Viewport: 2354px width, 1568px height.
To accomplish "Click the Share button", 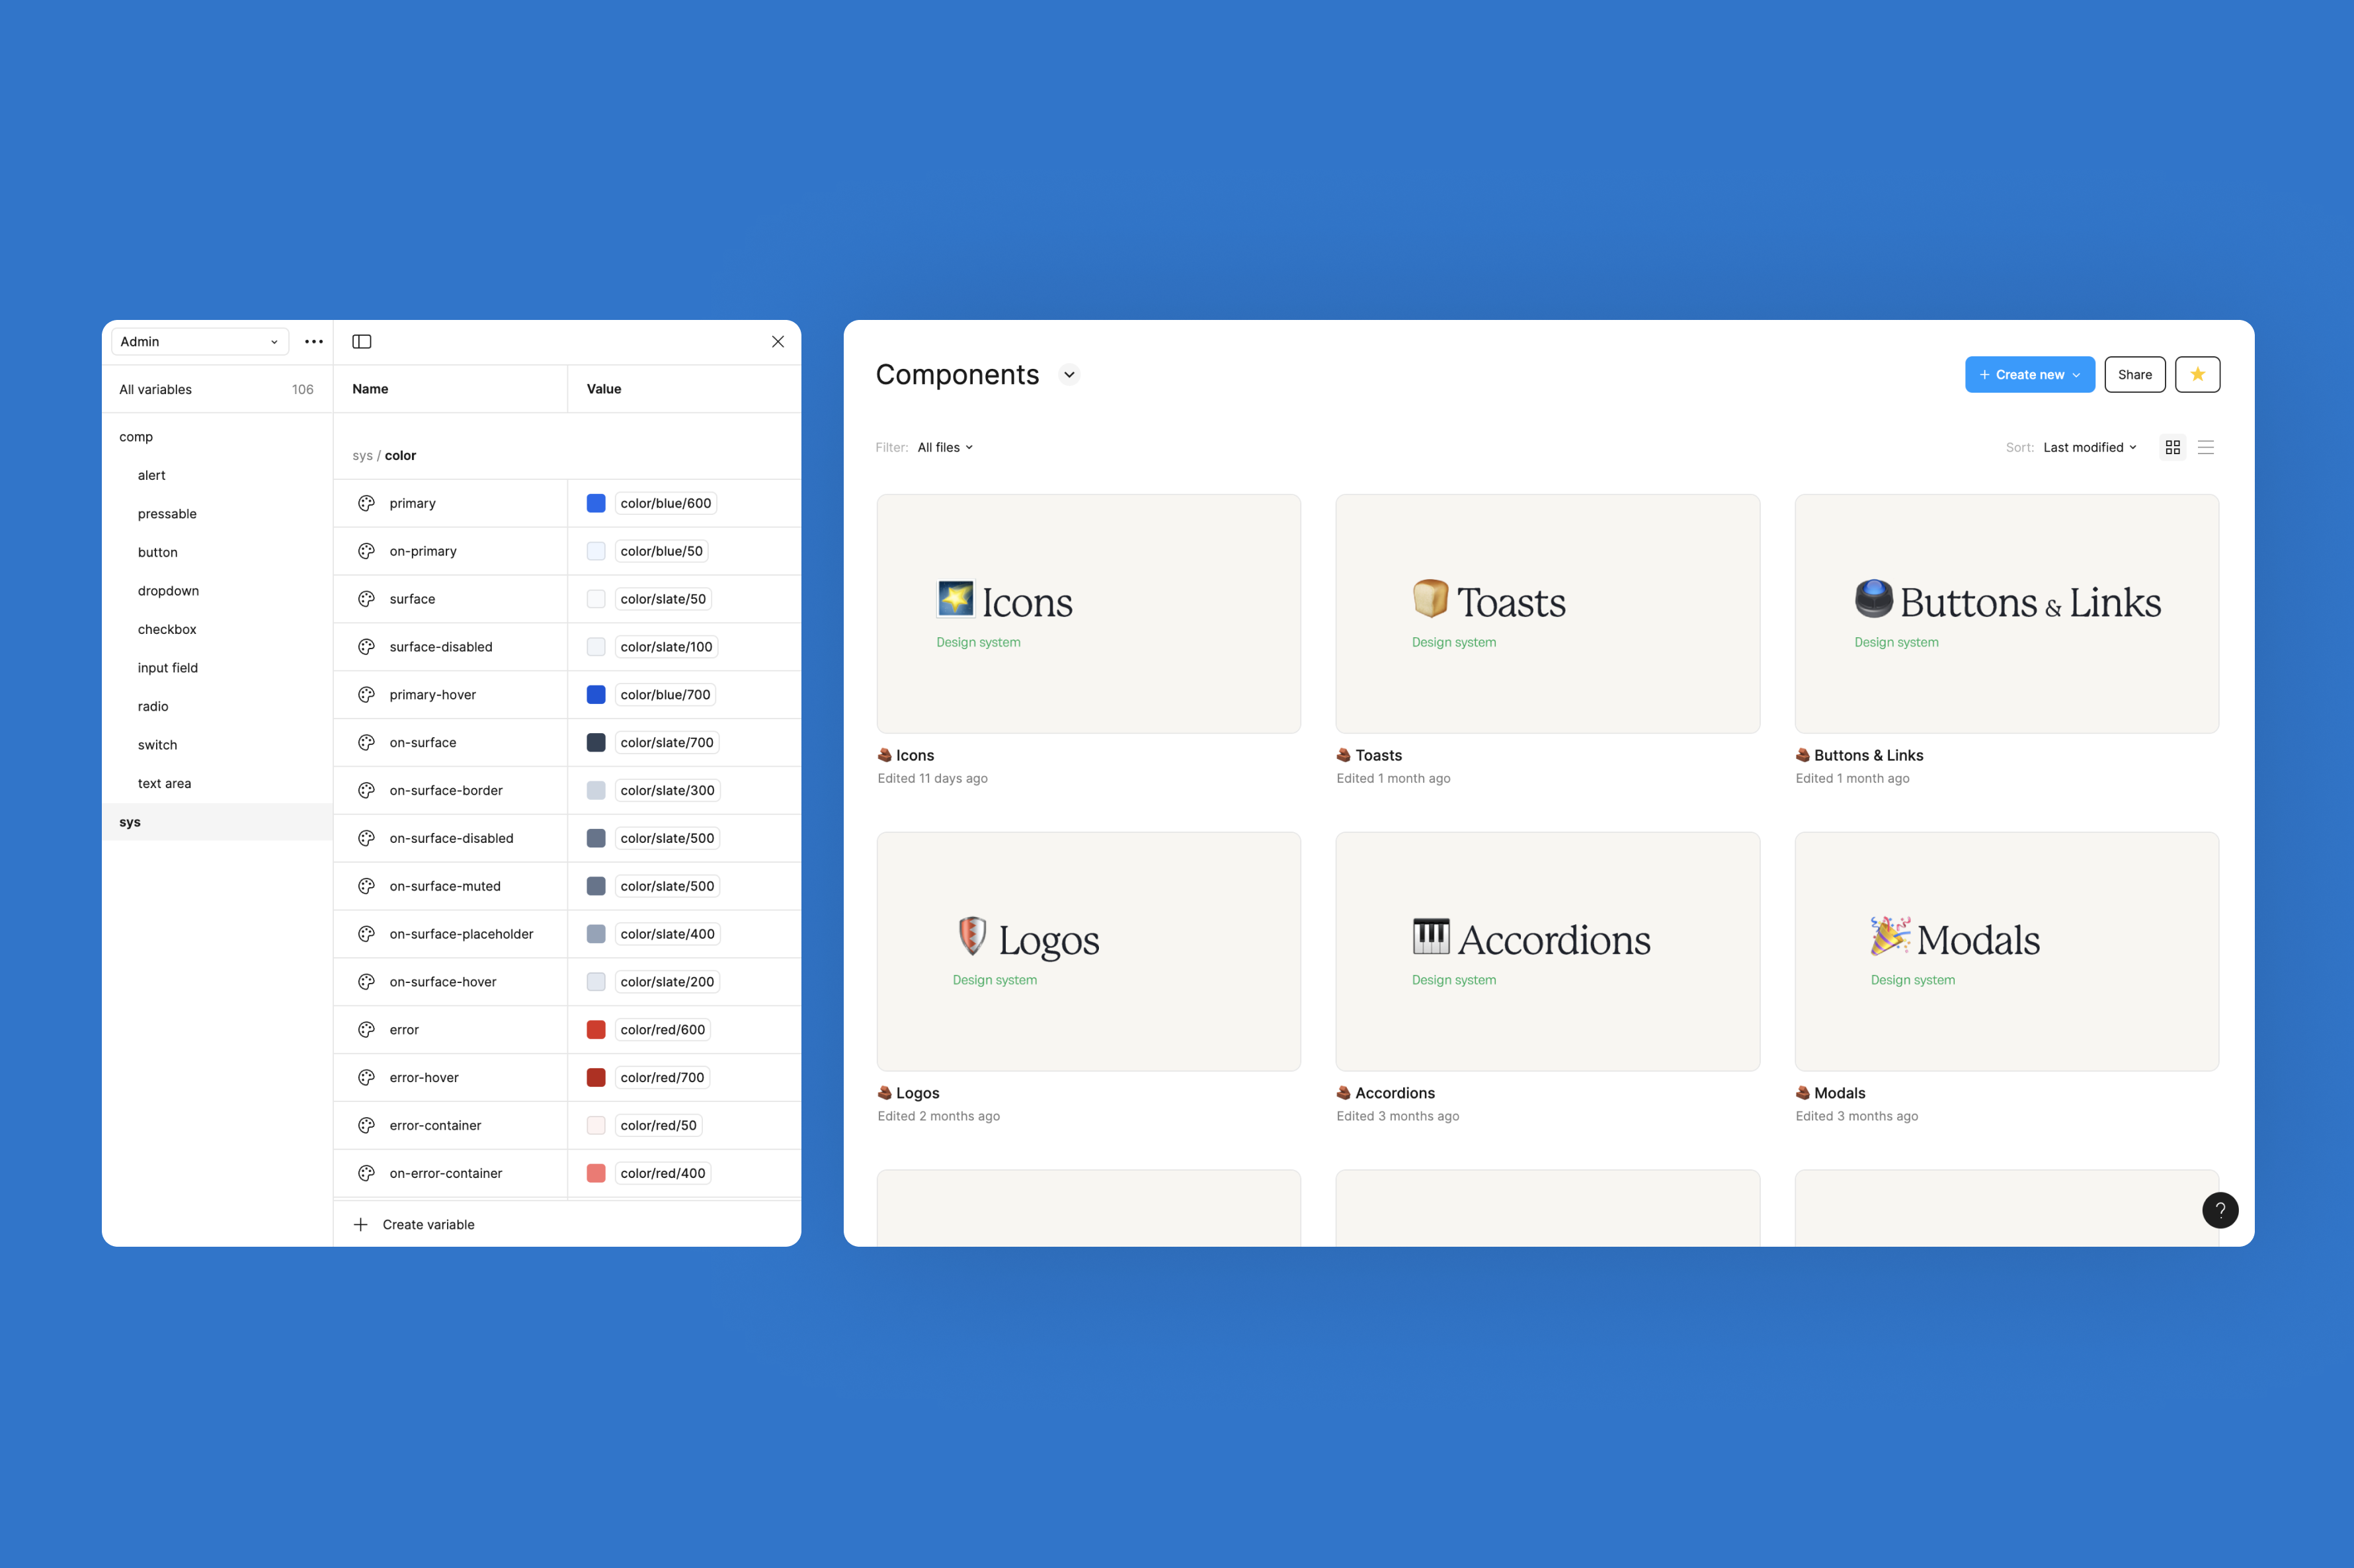I will [2134, 375].
